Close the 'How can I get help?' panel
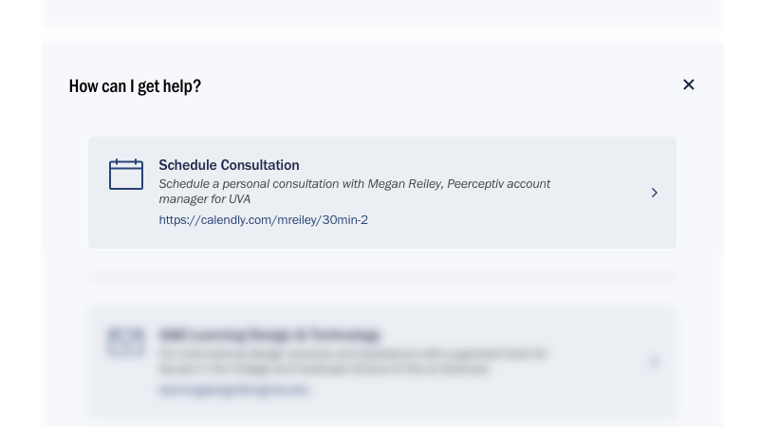759x427 pixels. click(689, 84)
